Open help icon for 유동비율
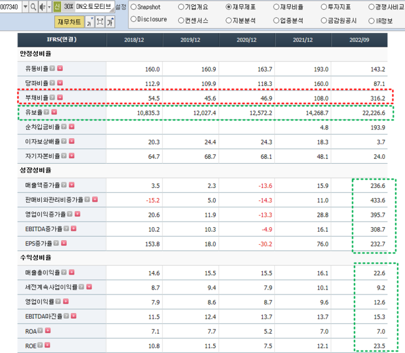Viewport: 405px width, 353px height. click(x=52, y=68)
